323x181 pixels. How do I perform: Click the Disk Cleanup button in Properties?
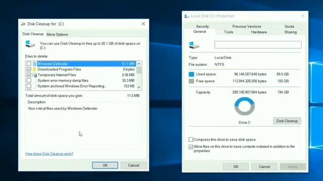pos(287,121)
